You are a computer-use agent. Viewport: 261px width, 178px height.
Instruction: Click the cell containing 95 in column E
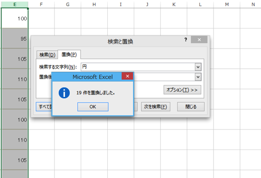[15, 38]
